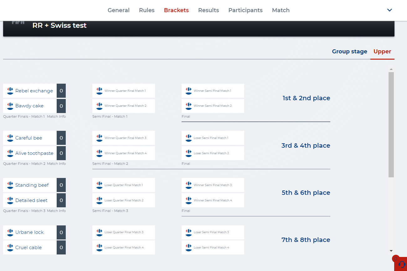The width and height of the screenshot is (407, 271).
Task: Go to the Participants page
Action: (245, 10)
